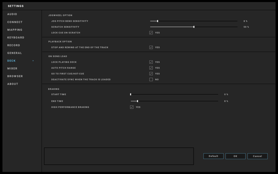Screen dimensions: 278x174
Task: Enable Deactivate Sync when track is loaded
Action: (151, 80)
